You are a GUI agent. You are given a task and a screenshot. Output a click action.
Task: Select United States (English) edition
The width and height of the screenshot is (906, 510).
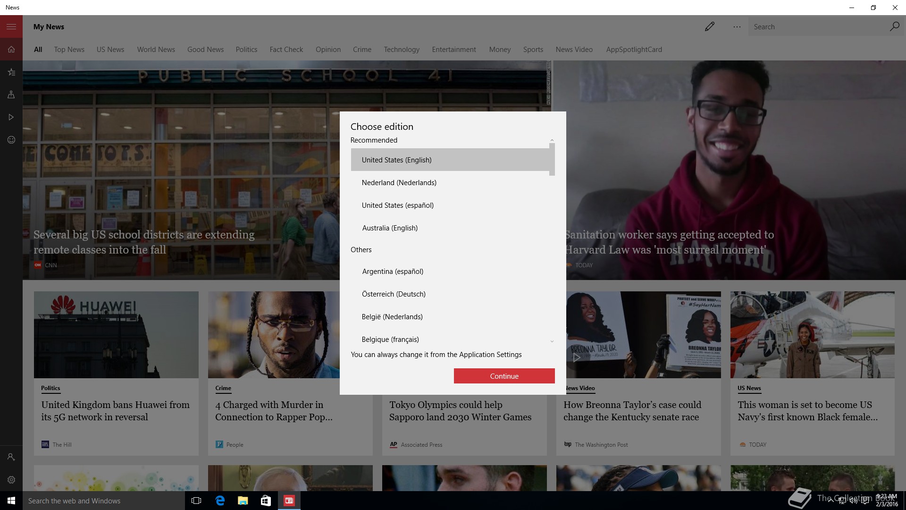tap(450, 160)
